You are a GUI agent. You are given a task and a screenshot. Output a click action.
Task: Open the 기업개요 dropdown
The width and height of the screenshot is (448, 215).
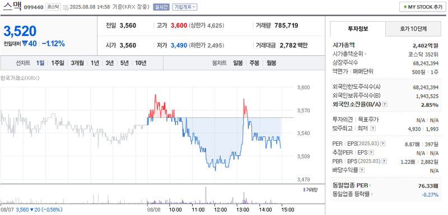(x=185, y=7)
